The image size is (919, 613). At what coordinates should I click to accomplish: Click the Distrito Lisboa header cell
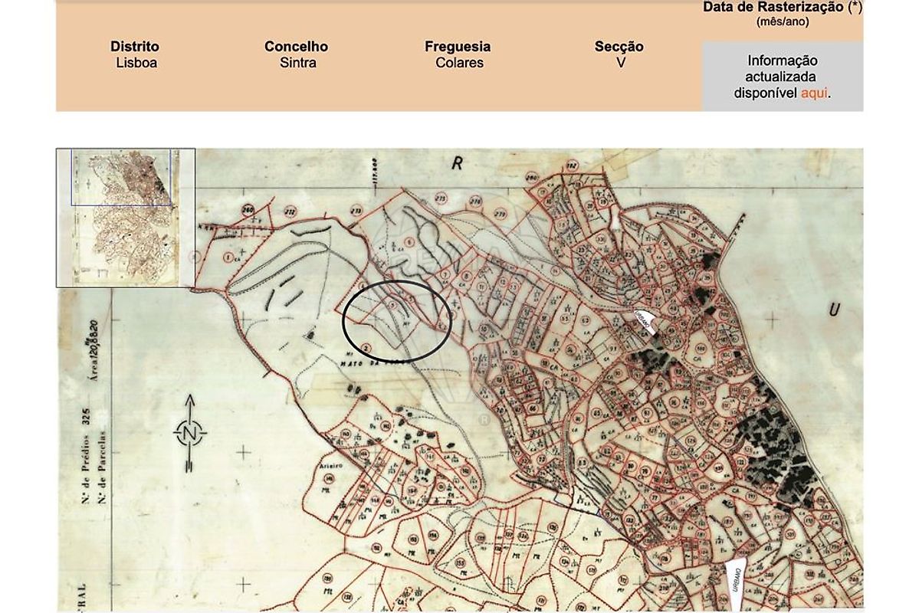pyautogui.click(x=136, y=54)
